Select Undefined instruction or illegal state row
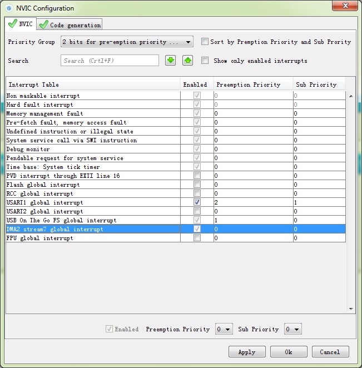Viewport: 362px width, 368px height. pyautogui.click(x=176, y=131)
